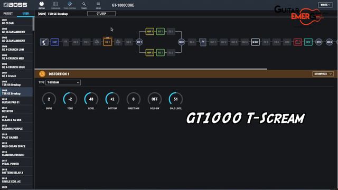
Task: Open the Menu hamburger icon
Action: pos(98,5)
